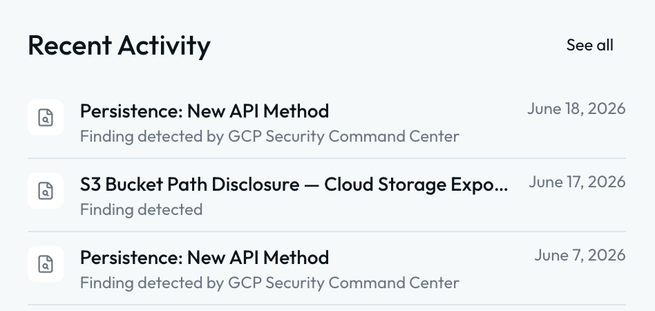Click the short 'Finding detected' subtitle under S3 entry
Viewport: 655px width, 311px height.
pyautogui.click(x=141, y=209)
